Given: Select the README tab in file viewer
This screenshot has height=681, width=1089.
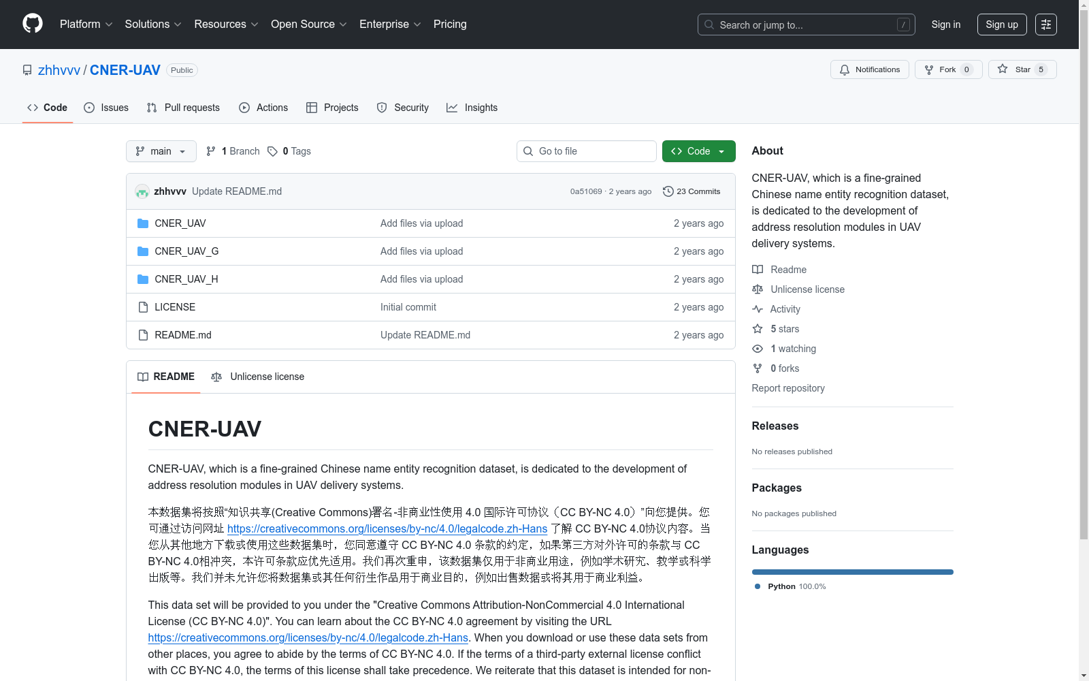Looking at the screenshot, I should (166, 377).
